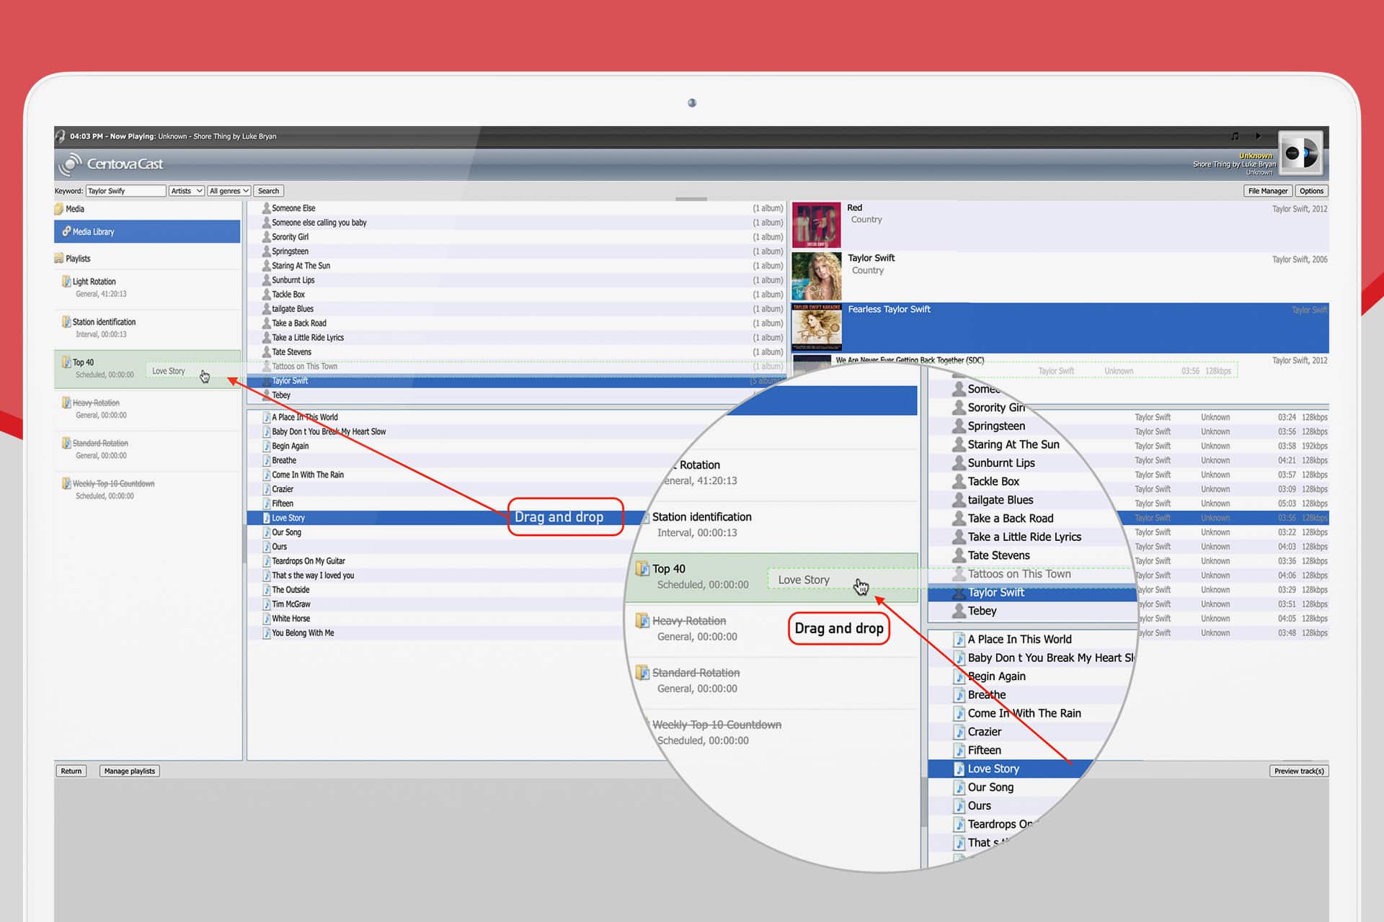The image size is (1384, 922).
Task: Select artist Tebey
Action: point(280,395)
